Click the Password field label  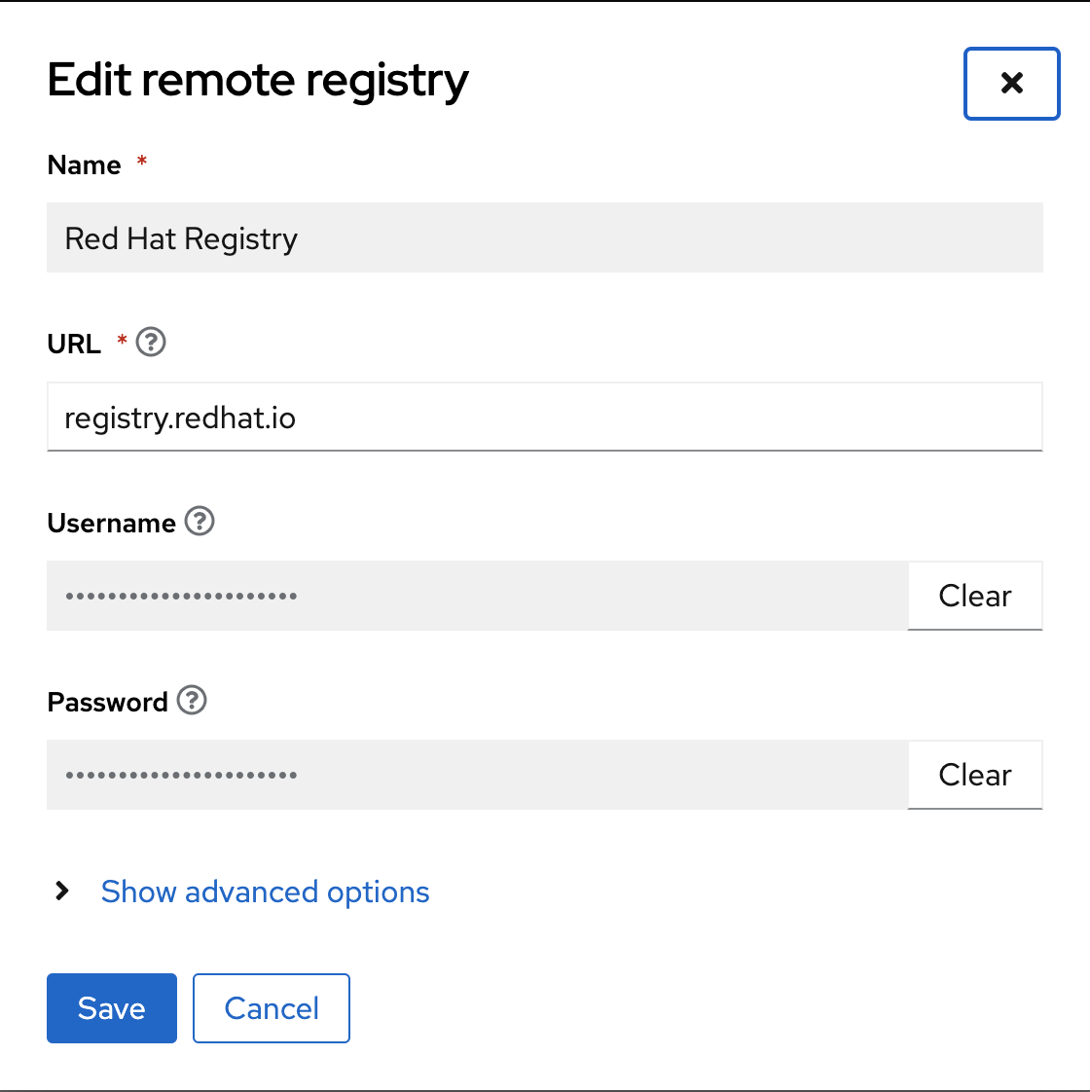(107, 703)
